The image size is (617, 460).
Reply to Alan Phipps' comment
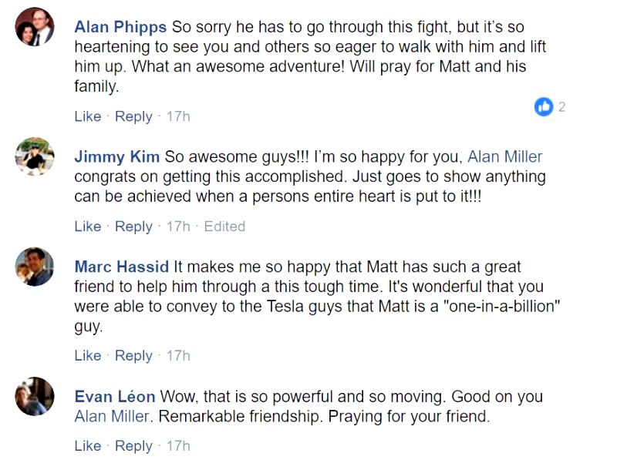pyautogui.click(x=133, y=116)
